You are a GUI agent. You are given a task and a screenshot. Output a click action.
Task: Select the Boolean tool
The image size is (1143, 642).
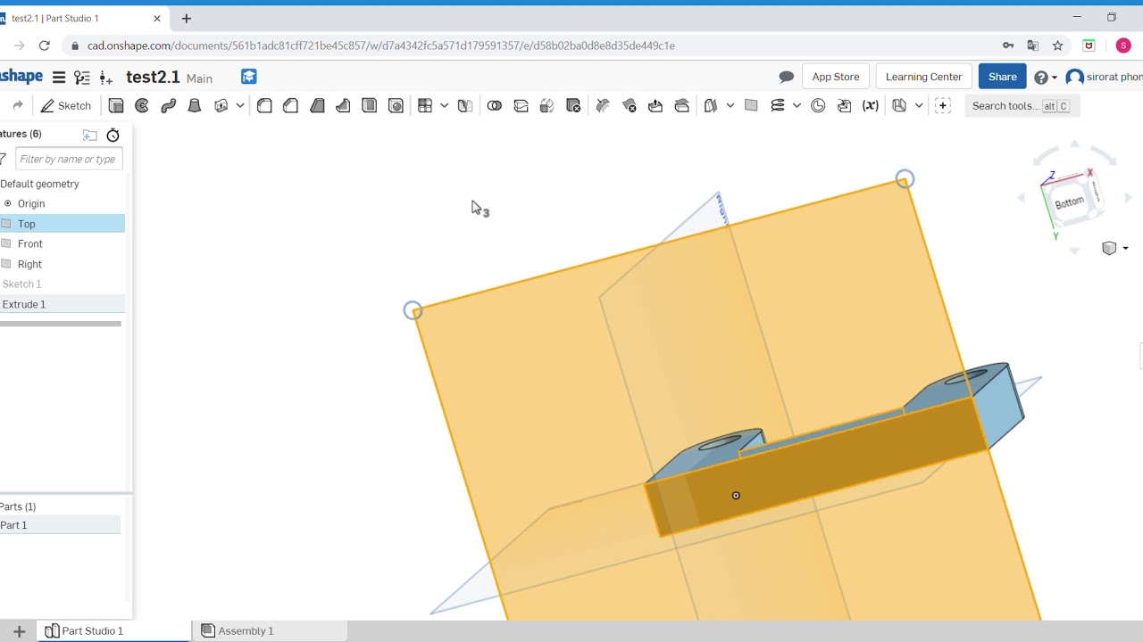pyautogui.click(x=495, y=106)
